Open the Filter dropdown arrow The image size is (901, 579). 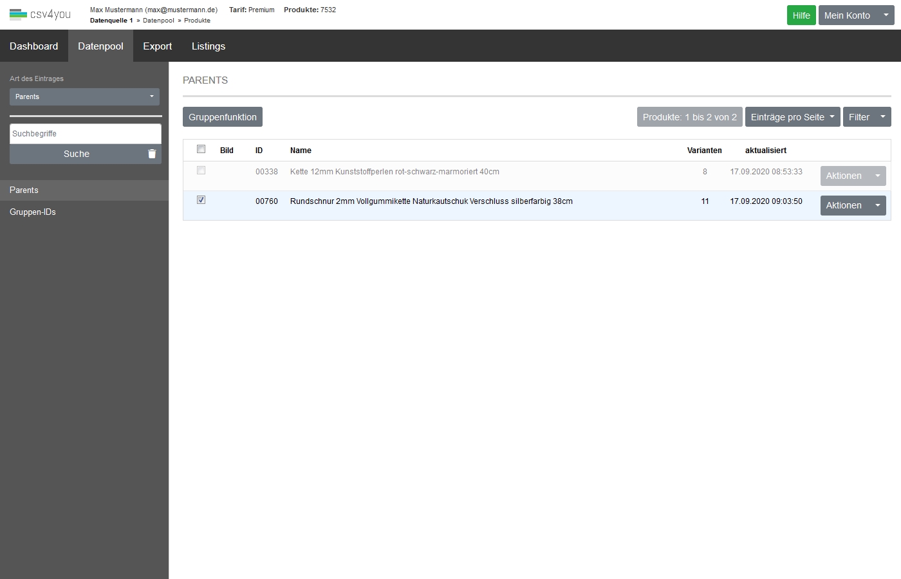click(882, 117)
